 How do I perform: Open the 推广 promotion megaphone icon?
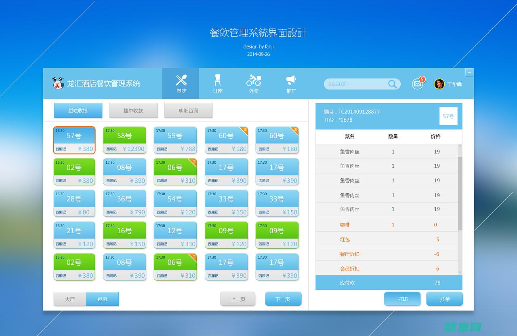[x=290, y=80]
